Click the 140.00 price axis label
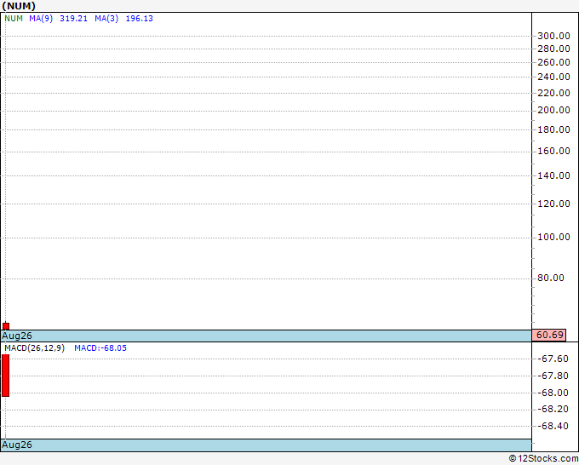Screen dimensions: 579x465 (553, 175)
